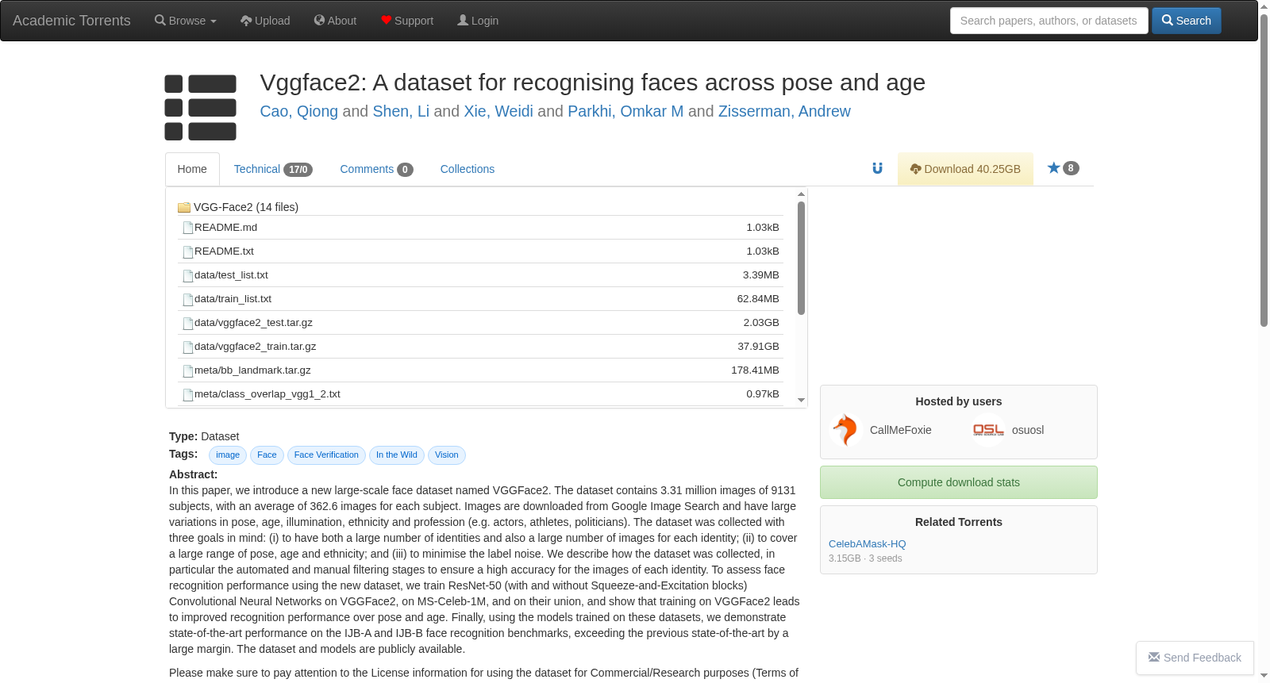1270x683 pixels.
Task: Click the data/vggface2_train.tar.gz file icon
Action: tap(188, 347)
